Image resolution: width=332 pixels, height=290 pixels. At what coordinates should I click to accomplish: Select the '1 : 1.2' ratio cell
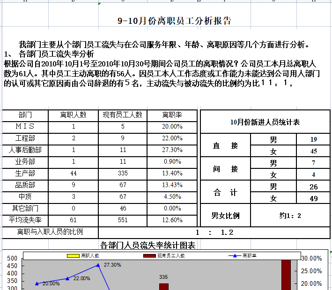click(x=214, y=232)
